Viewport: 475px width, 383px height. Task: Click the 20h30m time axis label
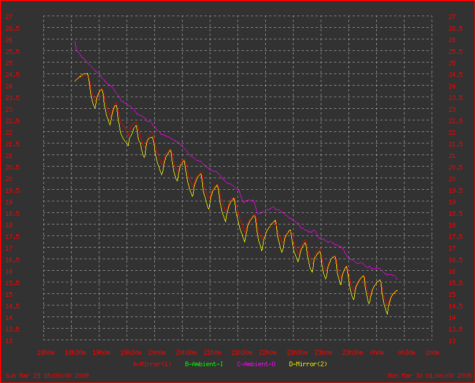(186, 352)
